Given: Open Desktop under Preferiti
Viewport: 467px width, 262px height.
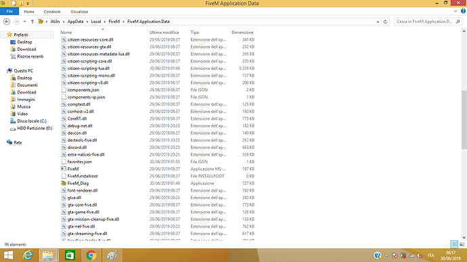Looking at the screenshot, I should [24, 42].
